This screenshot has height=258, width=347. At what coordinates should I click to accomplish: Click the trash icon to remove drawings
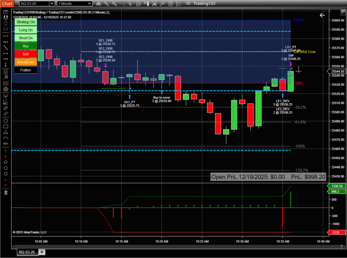click(6, 192)
